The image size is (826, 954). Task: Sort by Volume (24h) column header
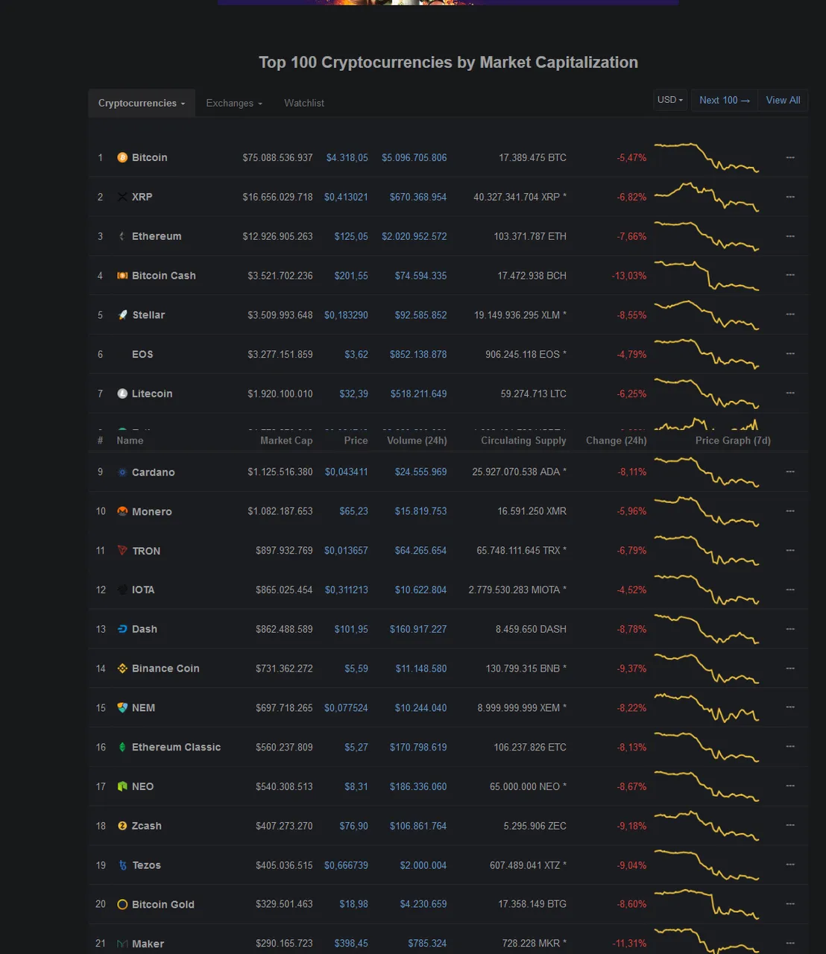(x=417, y=440)
